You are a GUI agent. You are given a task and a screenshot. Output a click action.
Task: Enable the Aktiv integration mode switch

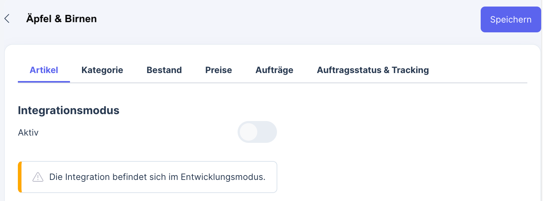(257, 132)
